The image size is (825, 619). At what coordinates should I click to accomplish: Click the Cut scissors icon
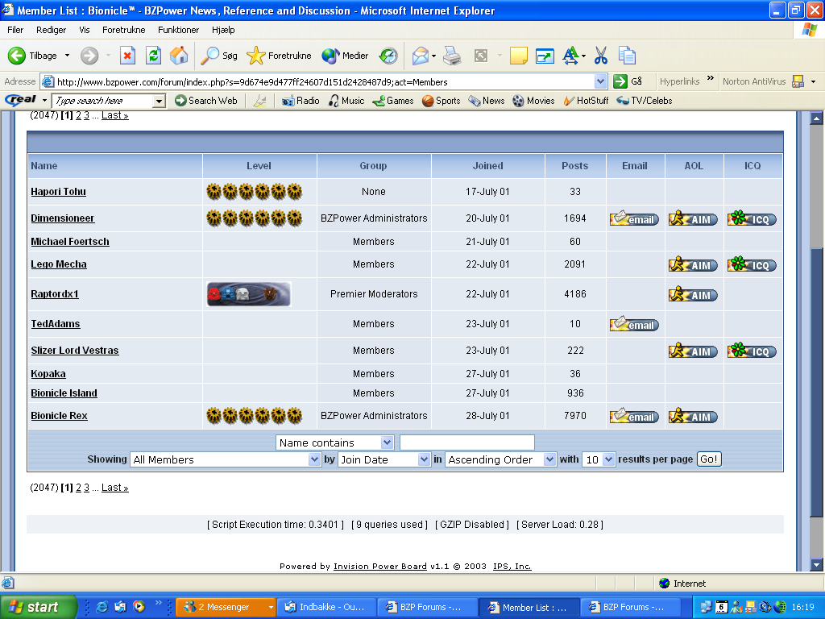600,56
